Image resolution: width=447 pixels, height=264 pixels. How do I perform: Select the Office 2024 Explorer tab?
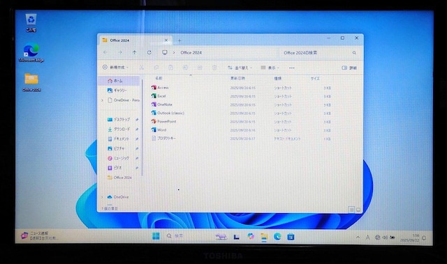[x=134, y=40]
